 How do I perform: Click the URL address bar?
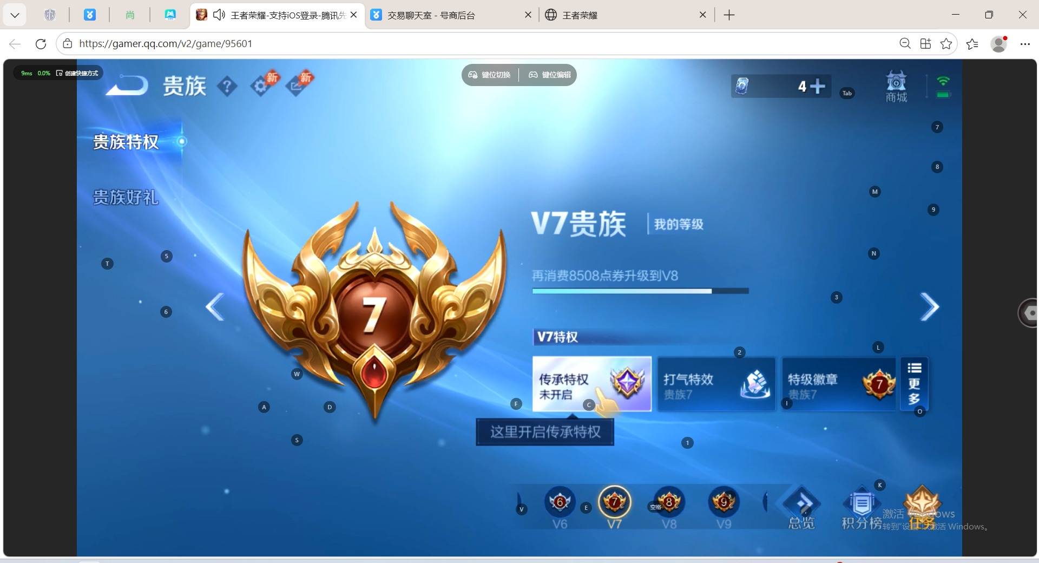click(x=476, y=44)
